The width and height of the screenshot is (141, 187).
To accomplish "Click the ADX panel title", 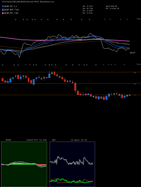I will click(x=54, y=140).
